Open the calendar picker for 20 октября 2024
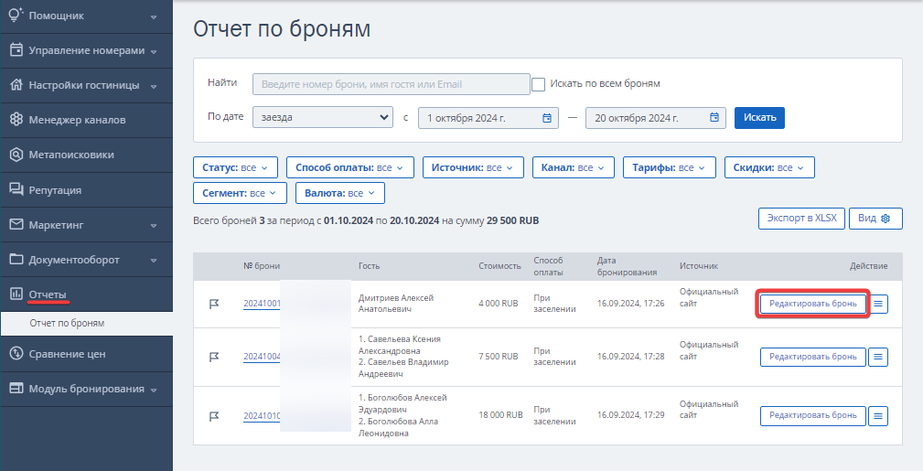Screen dimensions: 923x471 coord(714,118)
